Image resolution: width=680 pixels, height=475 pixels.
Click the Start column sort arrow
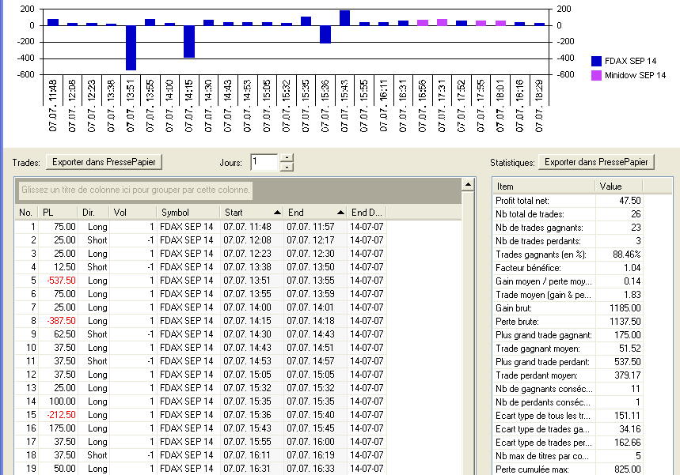pos(277,213)
